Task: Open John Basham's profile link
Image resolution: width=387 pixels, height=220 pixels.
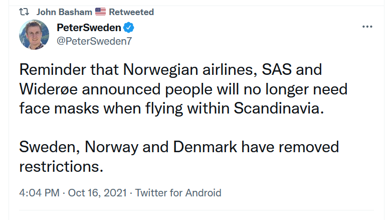Action: click(64, 12)
